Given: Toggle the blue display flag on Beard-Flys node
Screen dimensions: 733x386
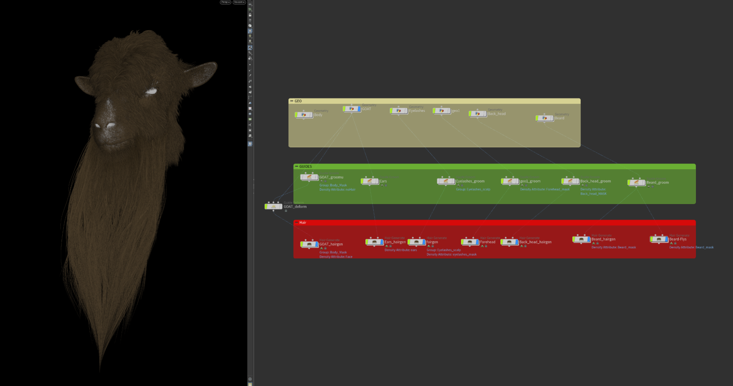Looking at the screenshot, I should pyautogui.click(x=667, y=239).
